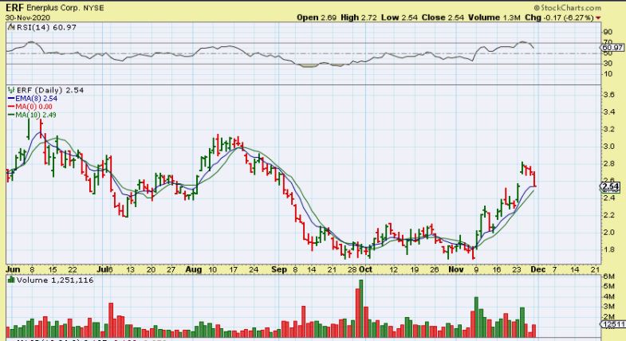The image size is (626, 341).
Task: Click the Volume 1.3M header value
Action: pos(494,18)
